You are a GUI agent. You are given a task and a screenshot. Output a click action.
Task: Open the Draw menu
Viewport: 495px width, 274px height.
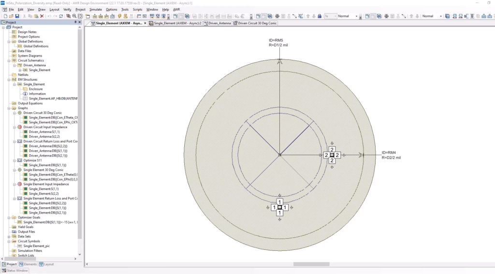(x=42, y=10)
